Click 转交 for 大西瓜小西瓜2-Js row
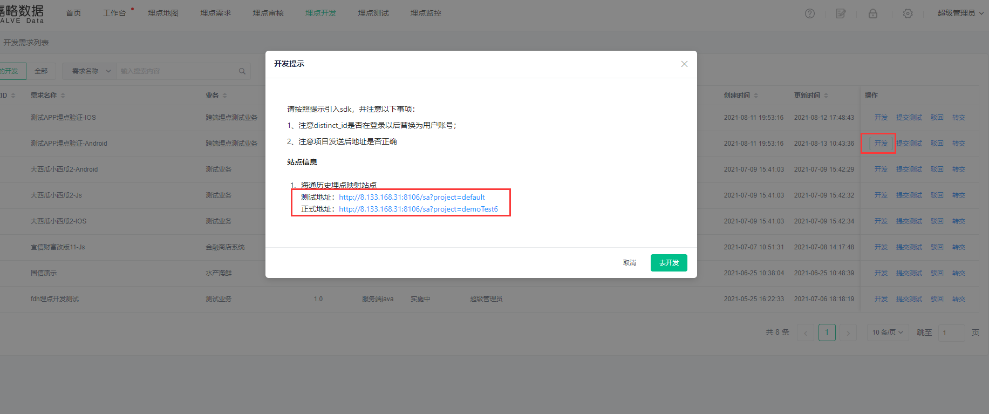Viewport: 989px width, 414px height. 959,195
